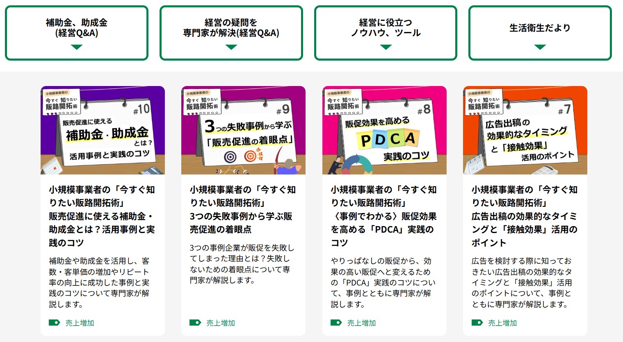
Task: Open the 経営に役立つノウハウ、ツール navigation box
Action: coord(386,33)
